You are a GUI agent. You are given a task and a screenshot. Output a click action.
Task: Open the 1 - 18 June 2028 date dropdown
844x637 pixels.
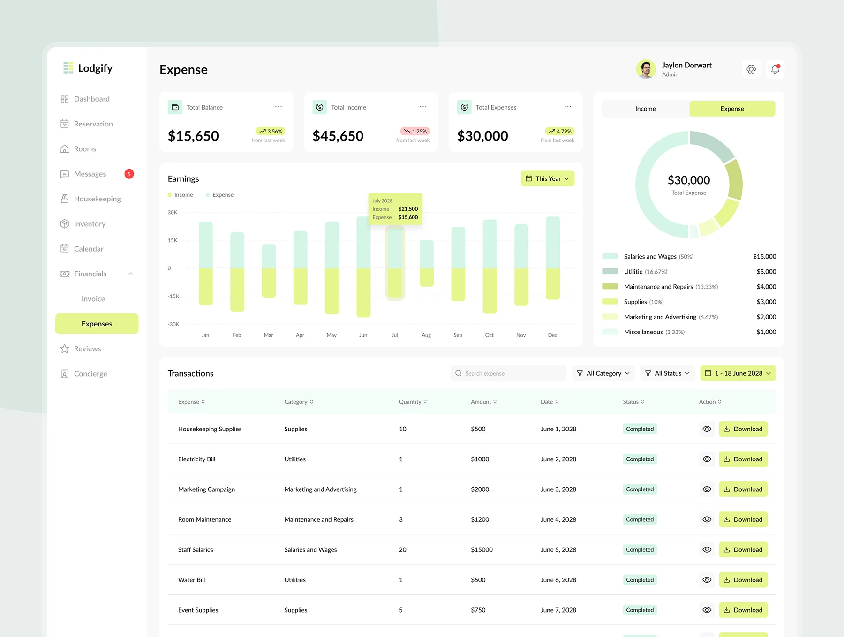(738, 373)
